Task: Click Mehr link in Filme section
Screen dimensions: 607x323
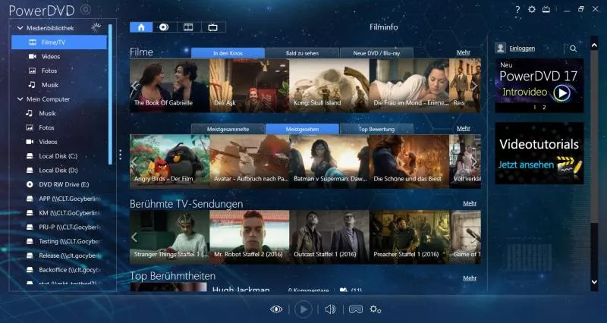Action: pos(464,52)
